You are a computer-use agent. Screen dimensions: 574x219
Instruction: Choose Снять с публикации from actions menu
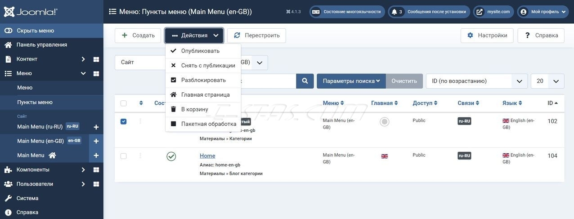[203, 65]
